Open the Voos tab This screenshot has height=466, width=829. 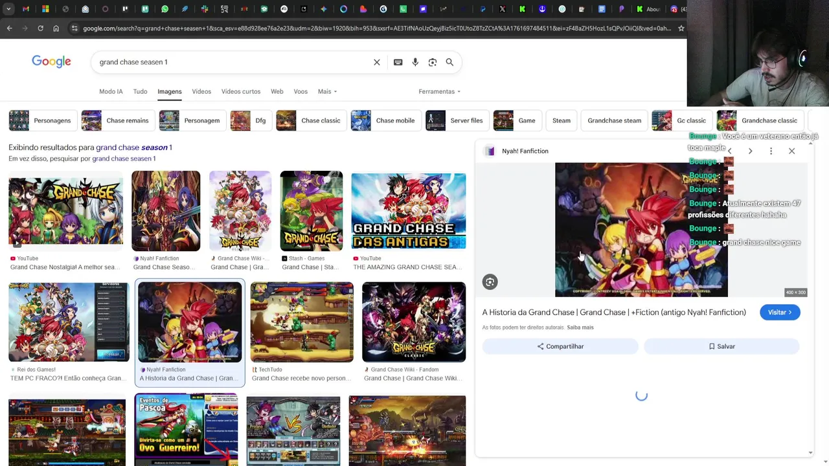pyautogui.click(x=301, y=91)
